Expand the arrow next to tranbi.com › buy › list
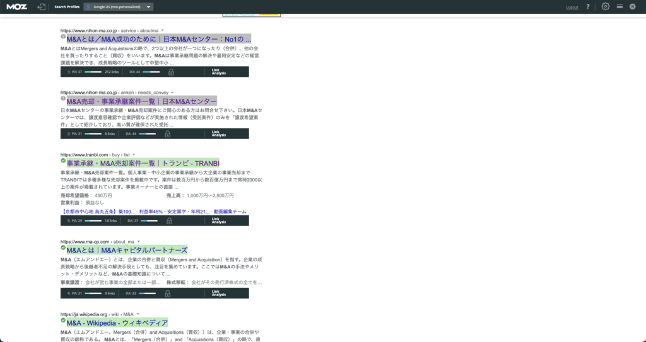Image resolution: width=646 pixels, height=342 pixels. (134, 154)
